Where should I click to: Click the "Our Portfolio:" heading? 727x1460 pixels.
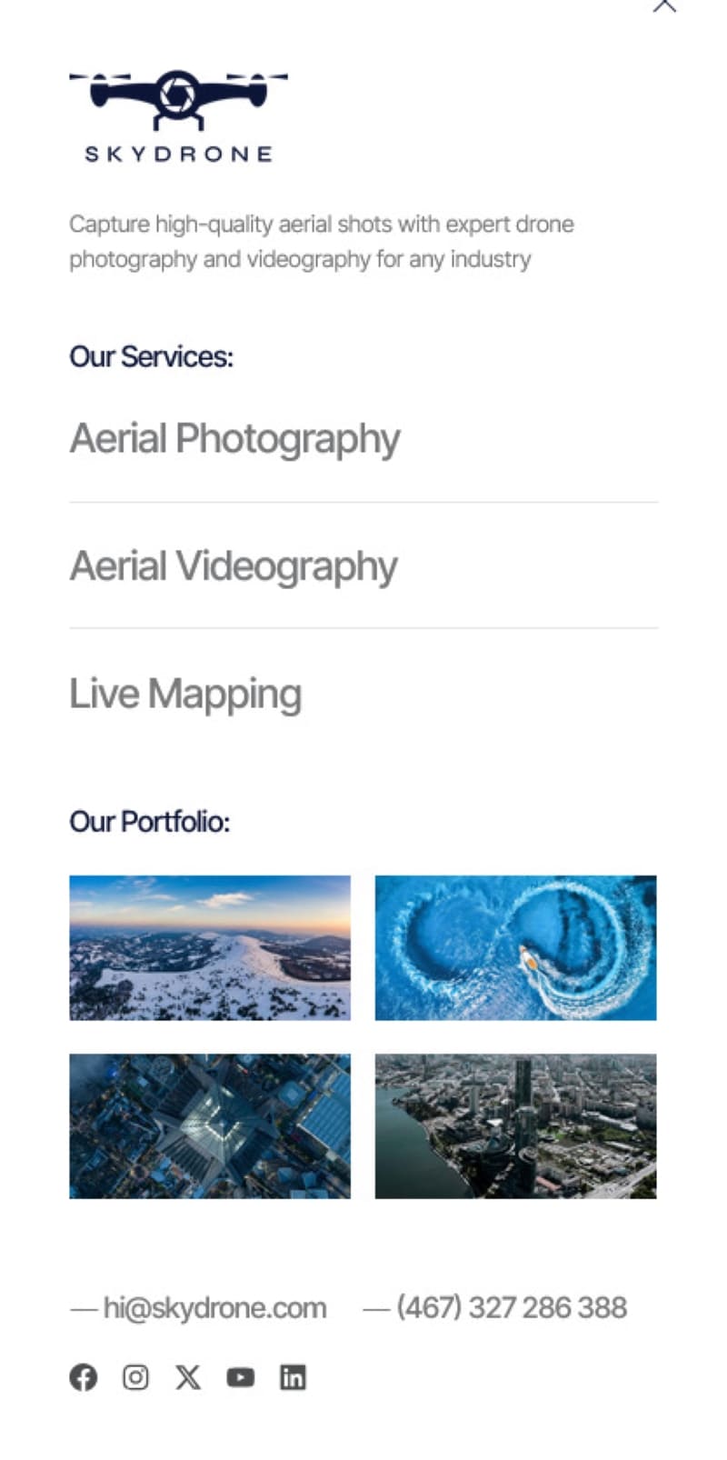click(x=150, y=822)
